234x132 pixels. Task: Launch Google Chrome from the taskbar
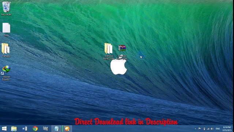click(x=35, y=129)
